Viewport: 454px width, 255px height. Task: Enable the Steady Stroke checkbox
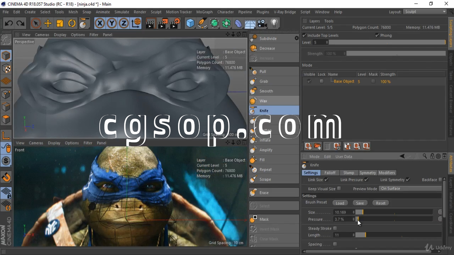(335, 228)
